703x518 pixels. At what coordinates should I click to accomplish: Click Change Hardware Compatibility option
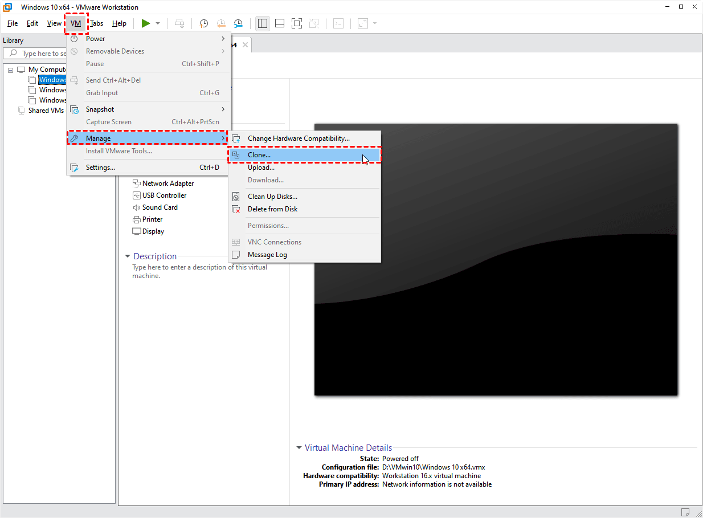(x=299, y=138)
